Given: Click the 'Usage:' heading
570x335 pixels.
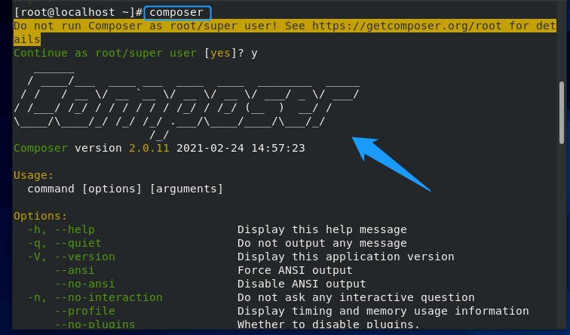Looking at the screenshot, I should click(33, 175).
